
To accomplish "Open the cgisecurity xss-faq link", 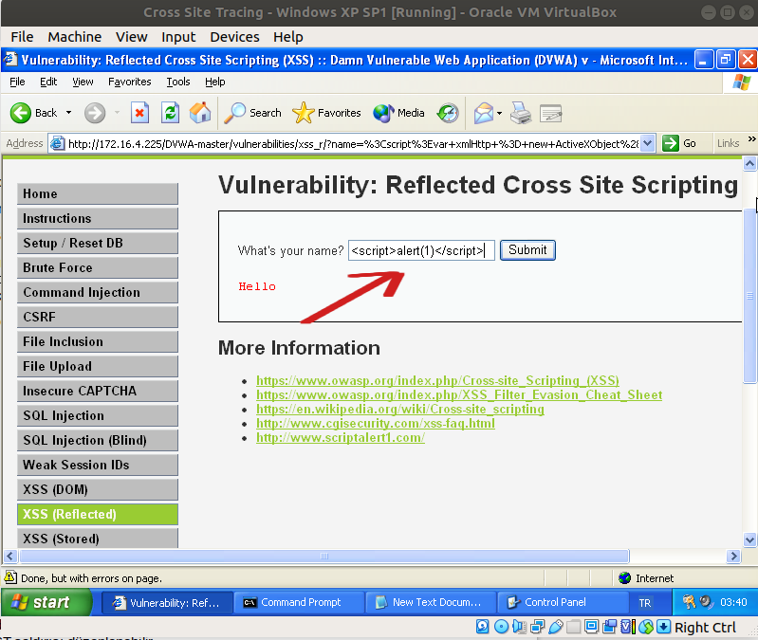I will [375, 423].
